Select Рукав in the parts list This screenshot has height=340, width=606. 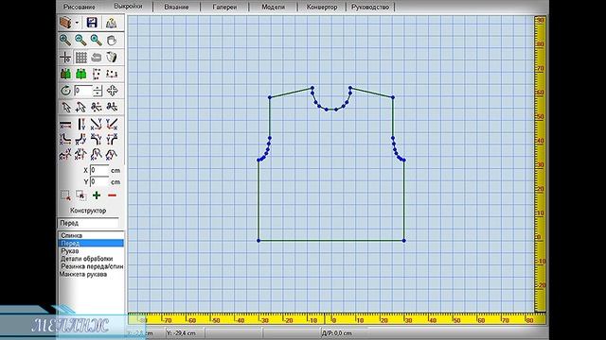click(x=70, y=251)
